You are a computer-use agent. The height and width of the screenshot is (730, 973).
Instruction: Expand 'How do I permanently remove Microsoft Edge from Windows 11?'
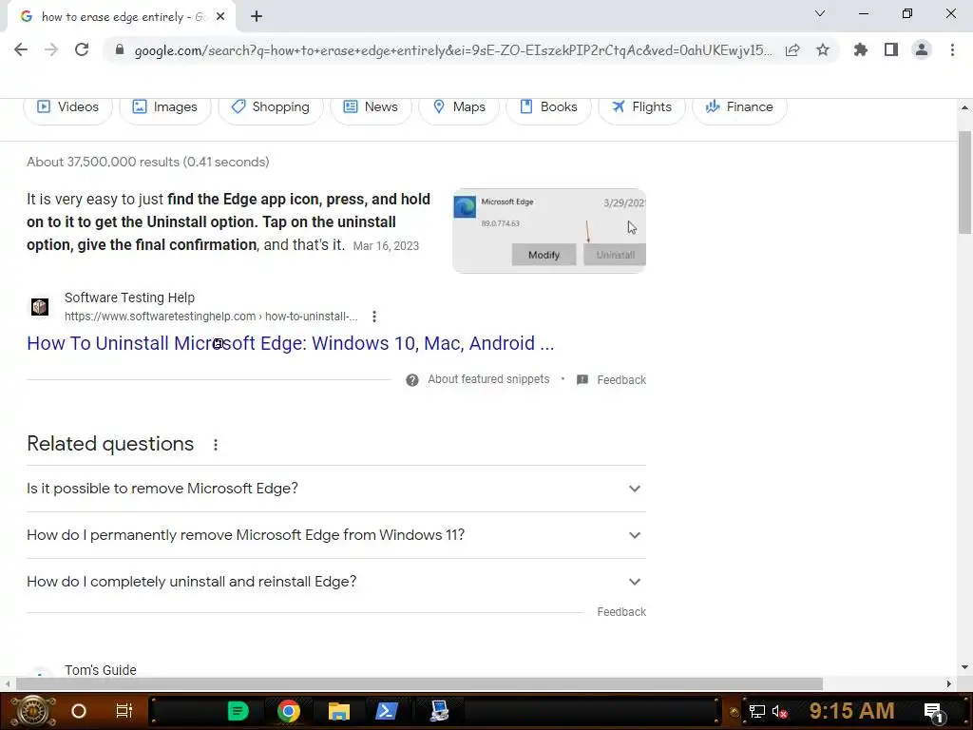click(336, 535)
